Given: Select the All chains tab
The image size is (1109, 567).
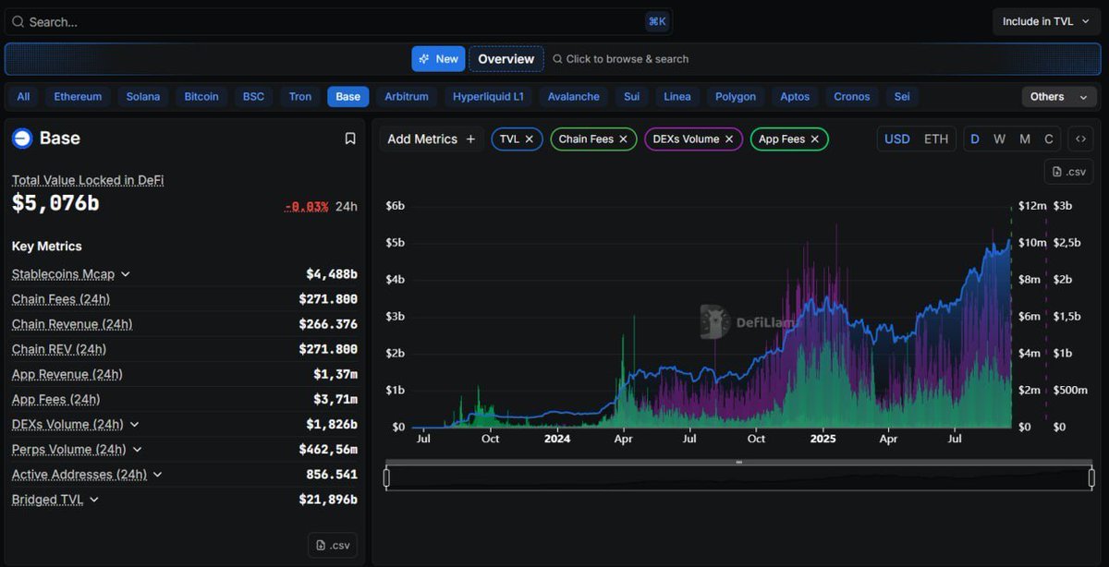Looking at the screenshot, I should pyautogui.click(x=23, y=96).
